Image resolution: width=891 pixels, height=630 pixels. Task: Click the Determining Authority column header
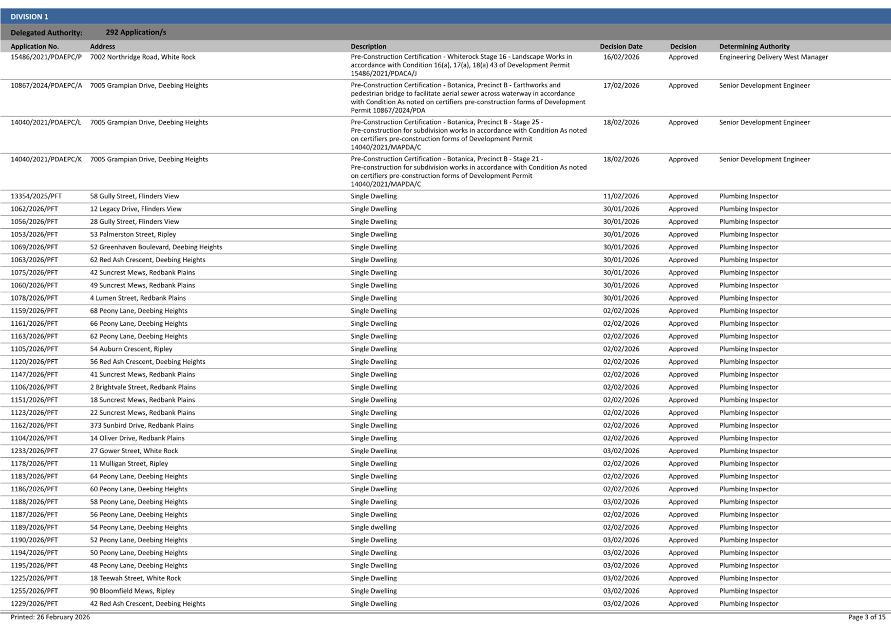click(754, 46)
